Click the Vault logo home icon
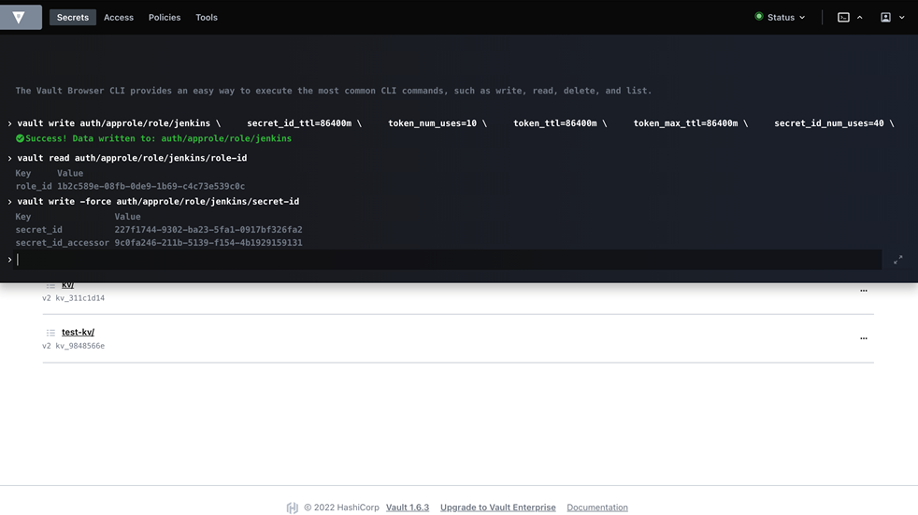This screenshot has width=918, height=515. (20, 17)
